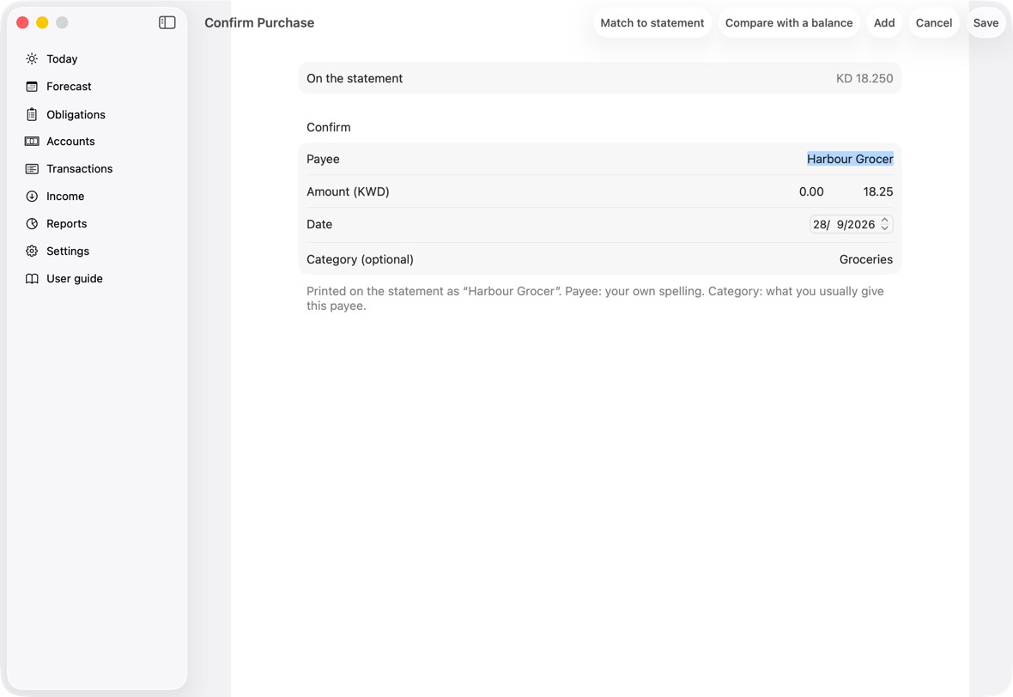Click the Transactions list icon
The height and width of the screenshot is (697, 1013).
click(x=32, y=168)
